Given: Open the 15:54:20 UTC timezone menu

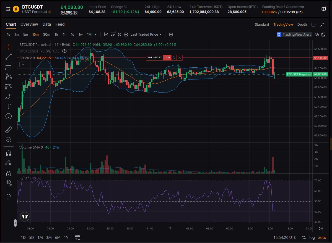Looking at the screenshot, I should pyautogui.click(x=285, y=237).
